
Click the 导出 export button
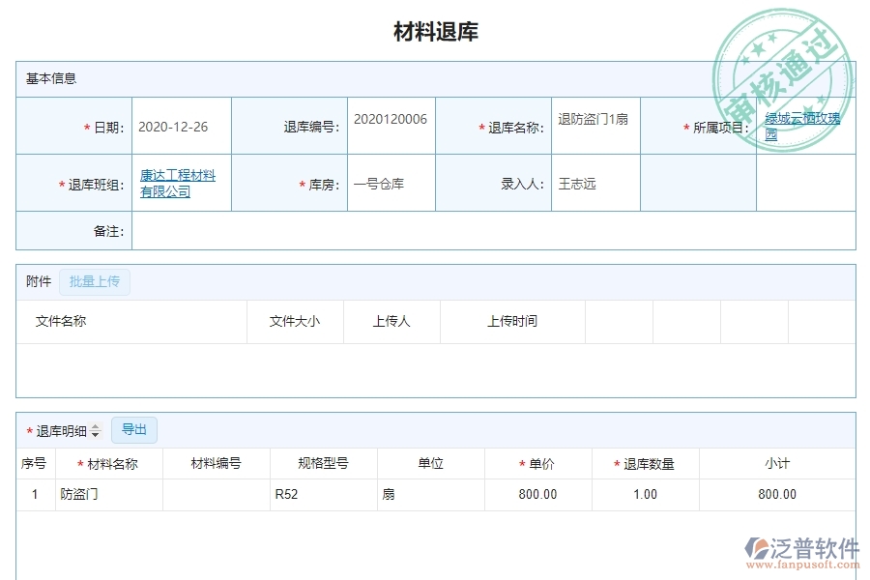(134, 429)
